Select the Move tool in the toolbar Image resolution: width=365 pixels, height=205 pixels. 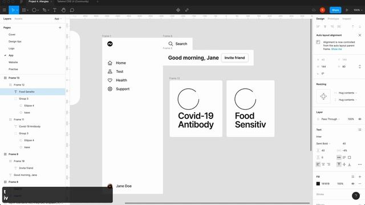coord(13,10)
